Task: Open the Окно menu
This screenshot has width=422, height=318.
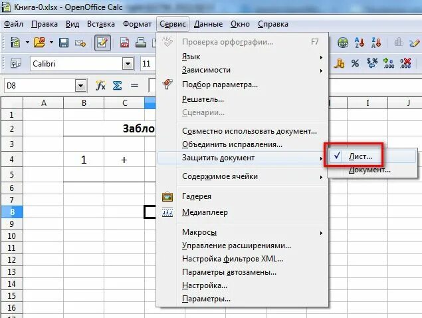Action: pos(240,24)
